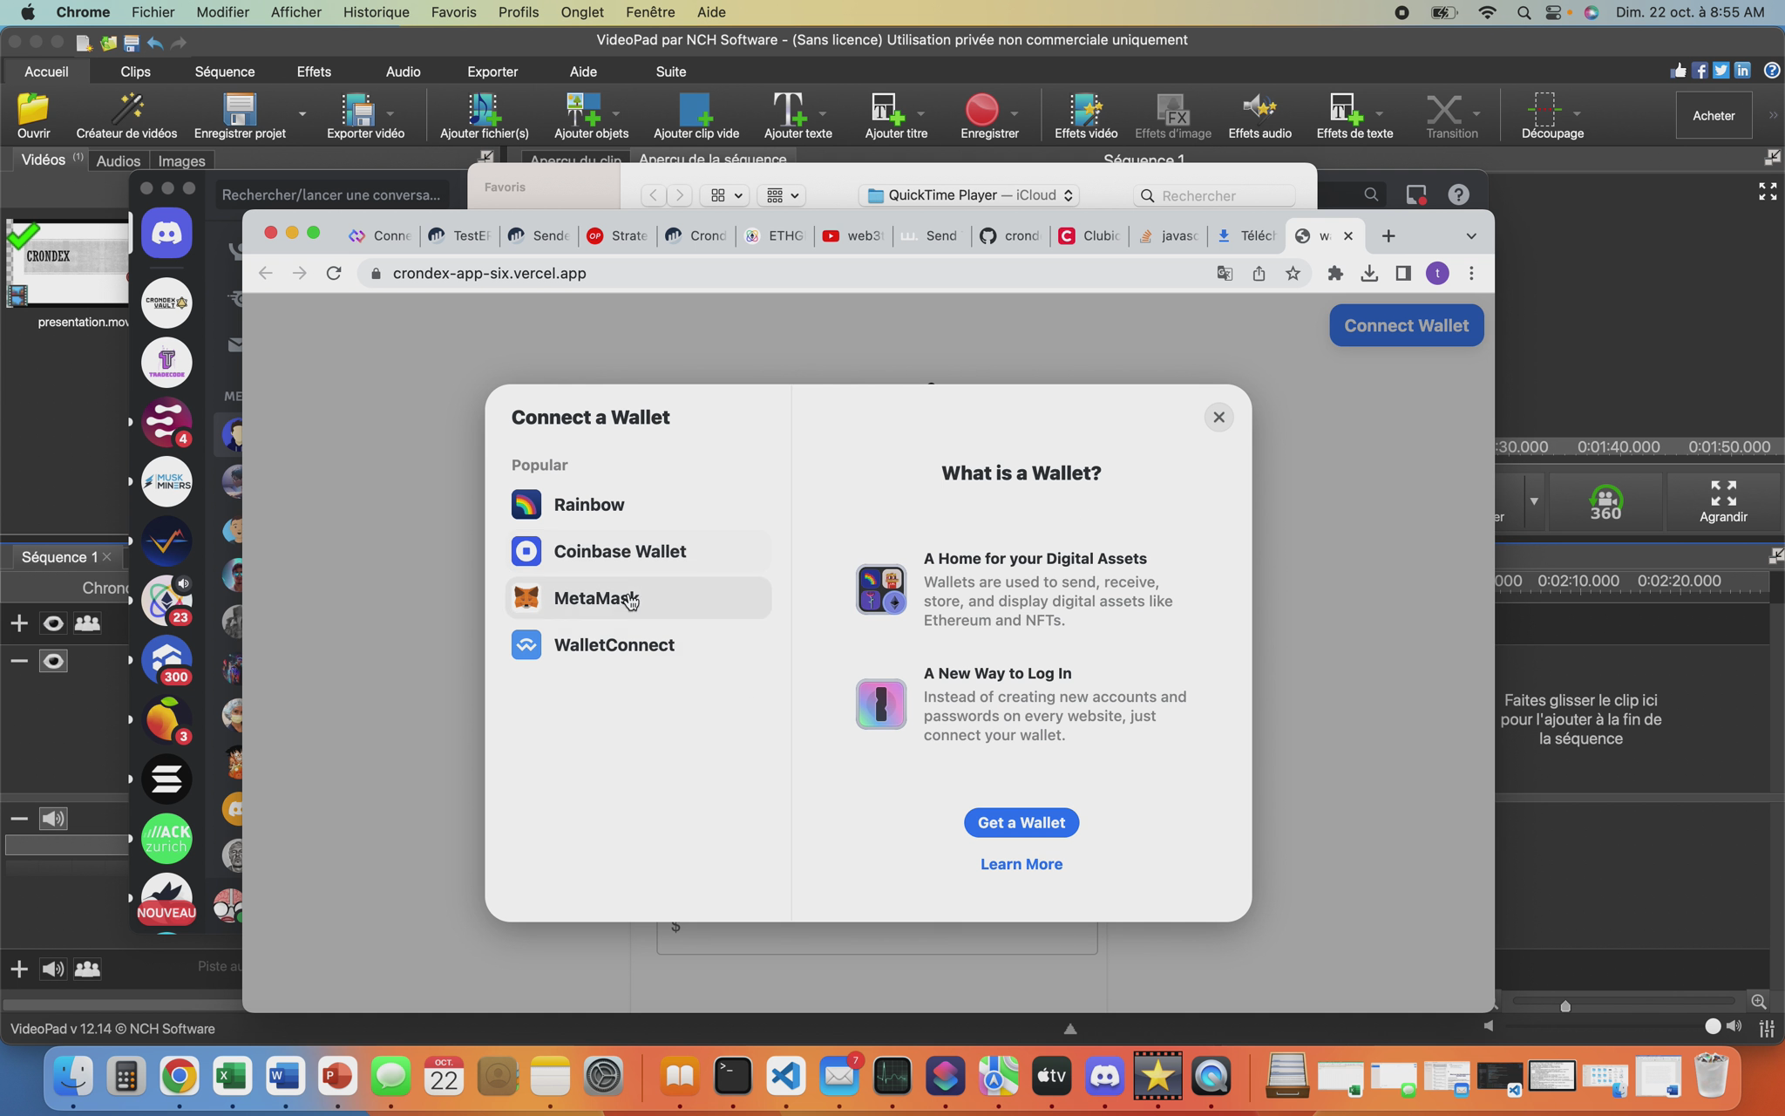Open Effets audio tool
This screenshot has width=1785, height=1116.
[1259, 114]
